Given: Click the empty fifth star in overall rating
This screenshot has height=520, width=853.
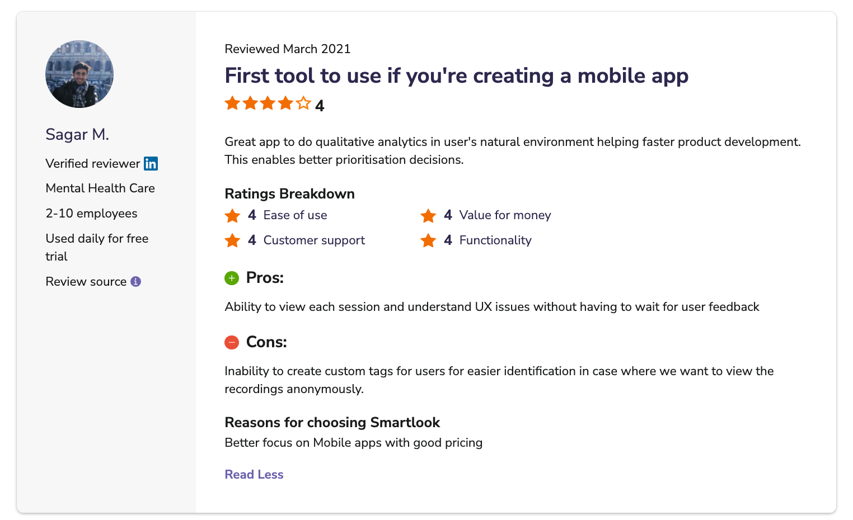Looking at the screenshot, I should click(303, 103).
